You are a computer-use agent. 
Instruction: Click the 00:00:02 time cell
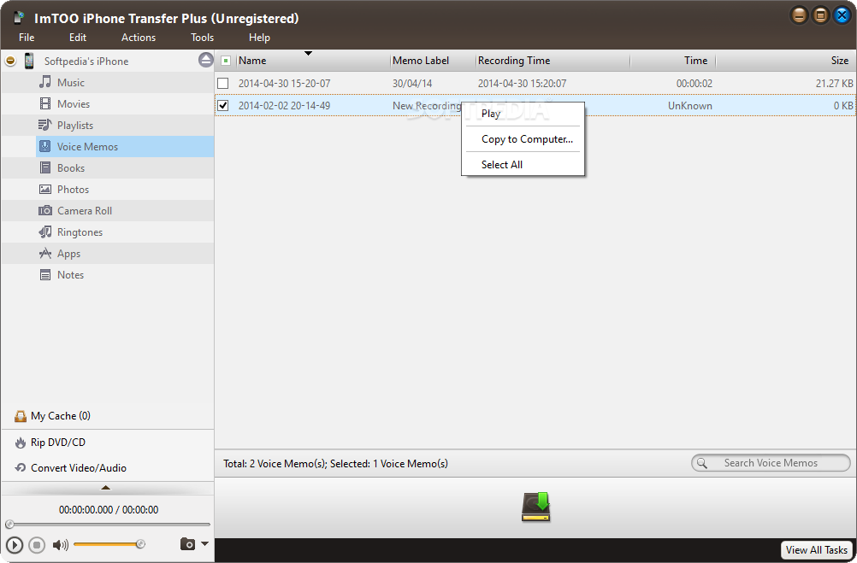pos(694,84)
